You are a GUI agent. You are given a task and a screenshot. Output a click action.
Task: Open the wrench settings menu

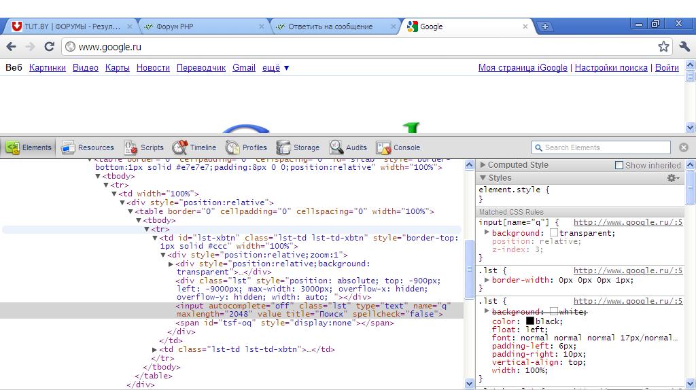684,47
